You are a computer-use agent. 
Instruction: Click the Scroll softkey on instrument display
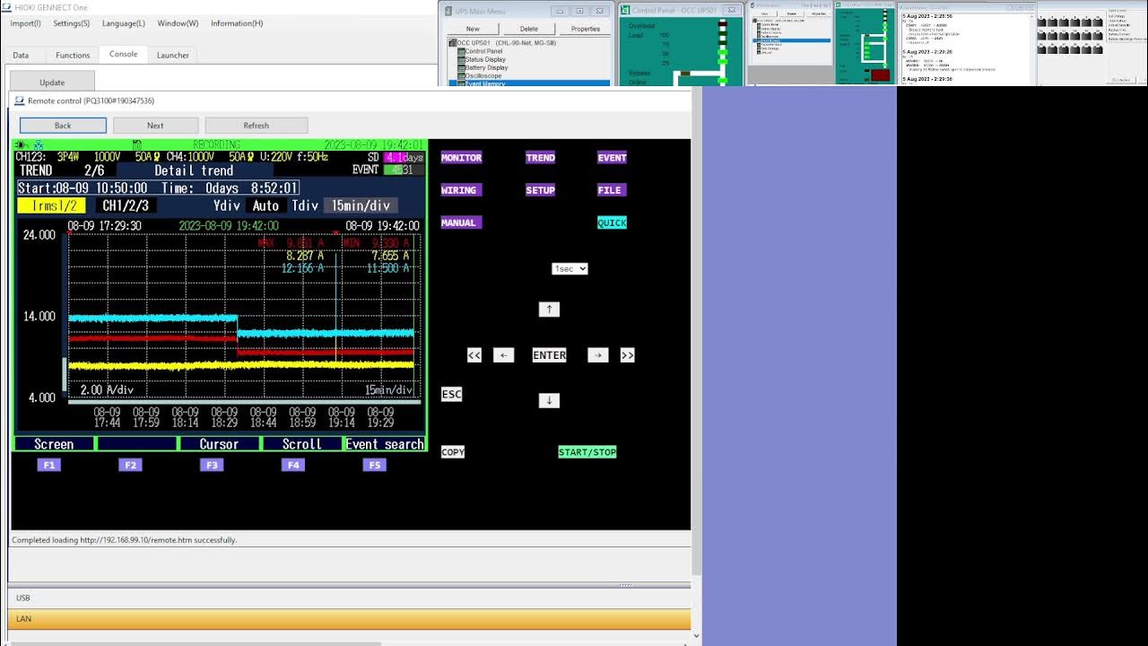[x=301, y=444]
